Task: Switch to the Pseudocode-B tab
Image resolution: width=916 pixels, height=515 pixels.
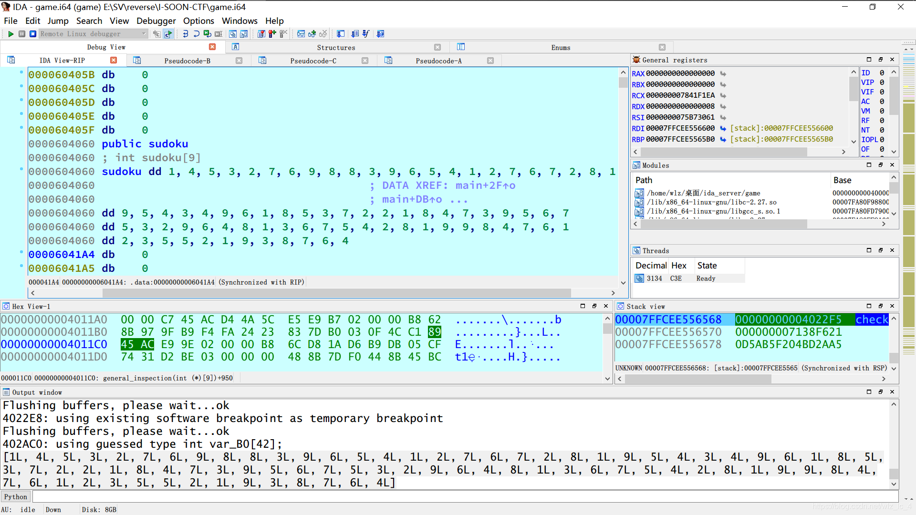Action: click(x=187, y=61)
